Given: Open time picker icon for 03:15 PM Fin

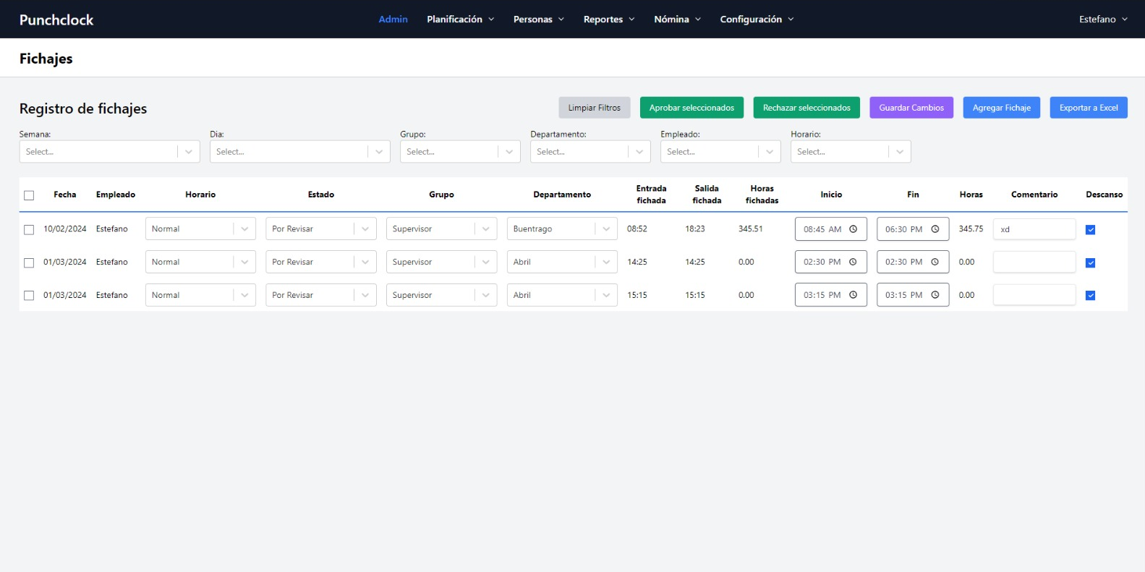Looking at the screenshot, I should 935,295.
